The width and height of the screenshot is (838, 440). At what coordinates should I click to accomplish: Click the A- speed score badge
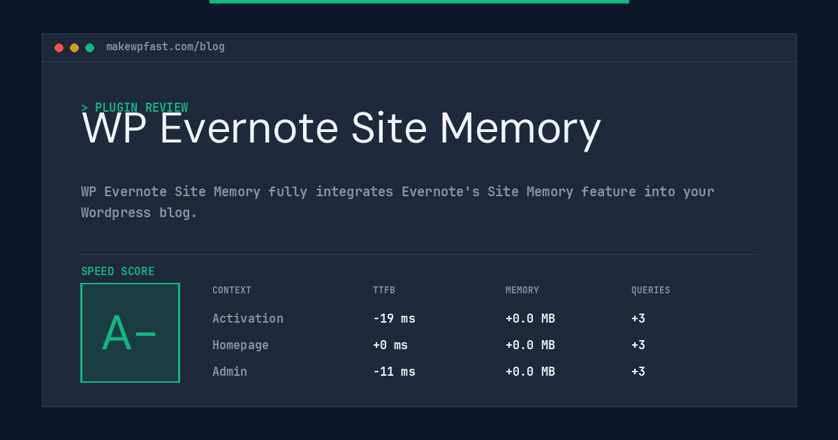(130, 332)
